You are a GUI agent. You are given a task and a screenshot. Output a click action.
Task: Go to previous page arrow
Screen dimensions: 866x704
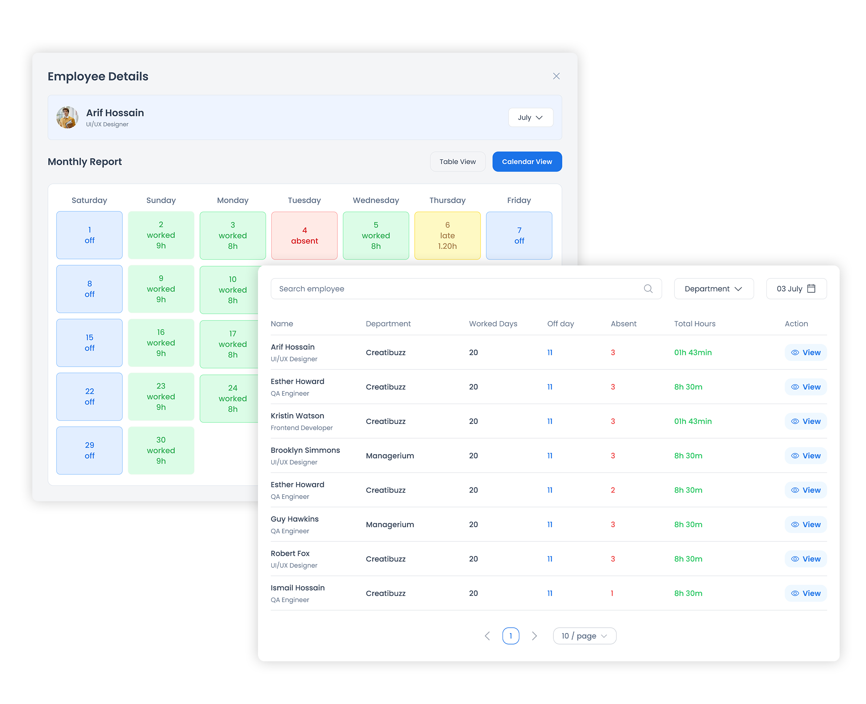coord(487,636)
